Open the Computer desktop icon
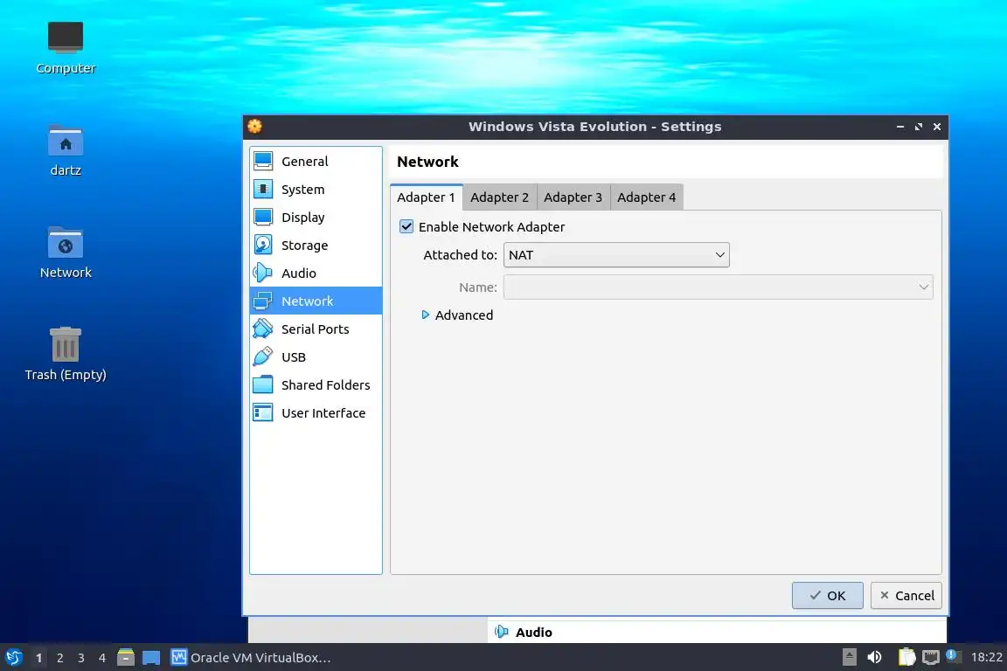The image size is (1007, 671). pyautogui.click(x=66, y=38)
